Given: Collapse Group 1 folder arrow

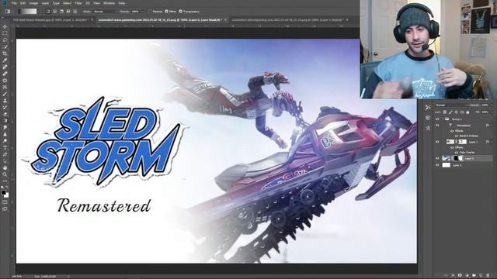Looking at the screenshot, I should (x=443, y=119).
